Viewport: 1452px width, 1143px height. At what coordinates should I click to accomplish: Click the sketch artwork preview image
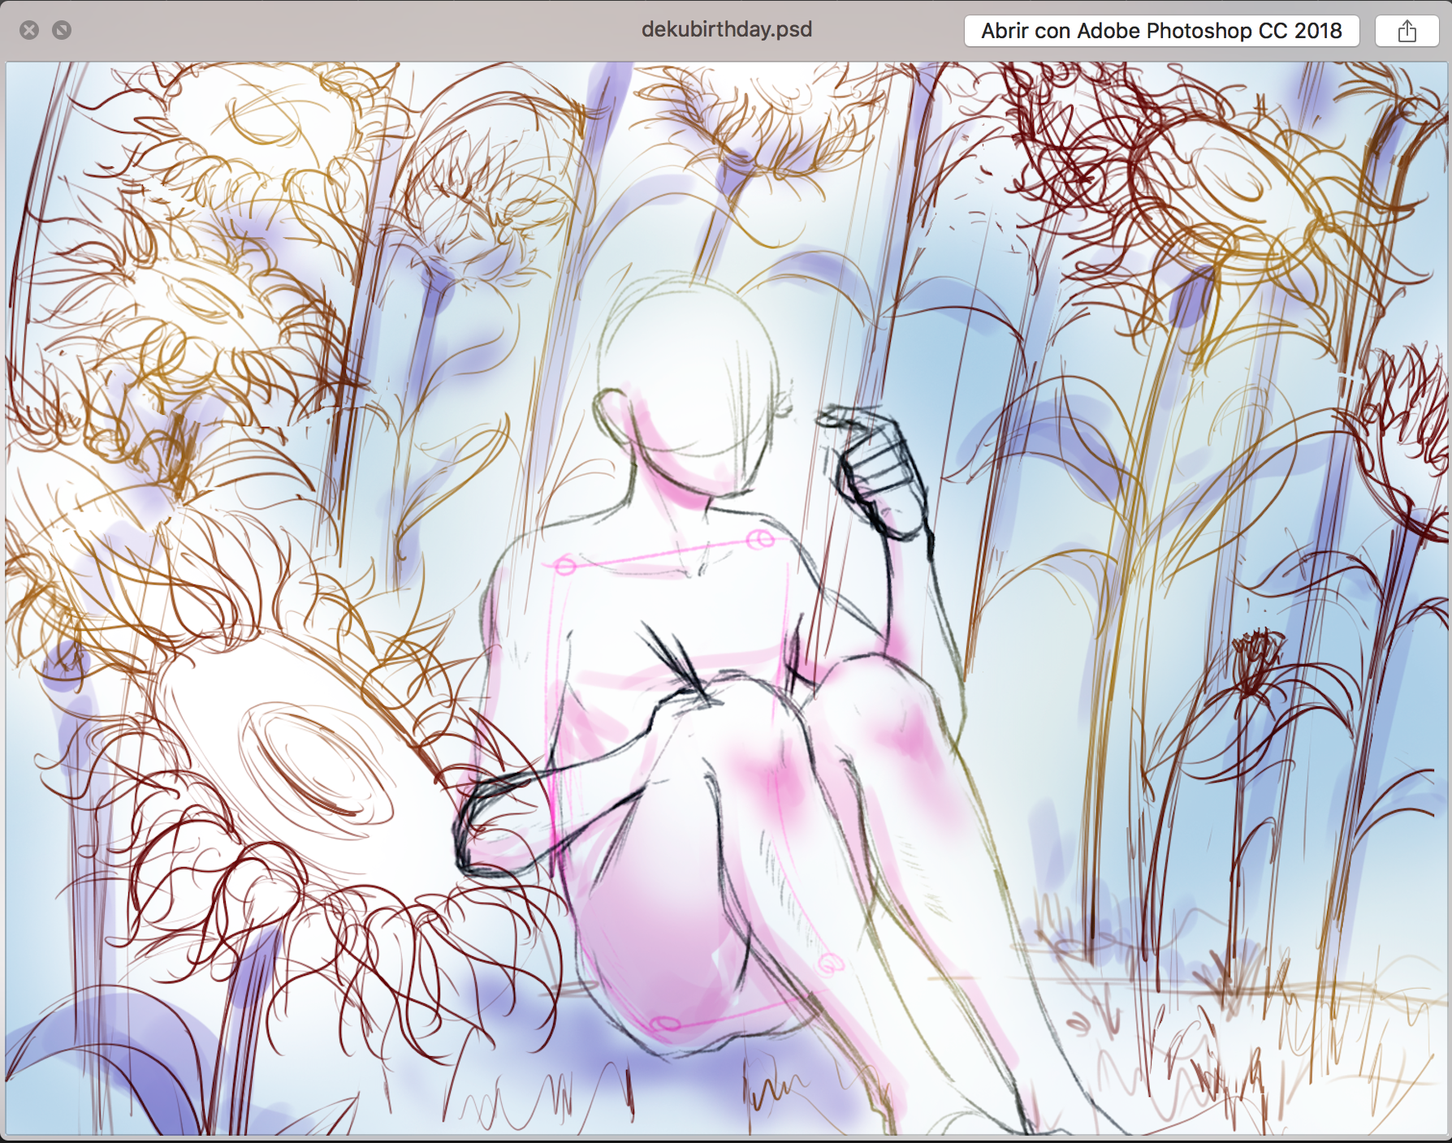726,598
